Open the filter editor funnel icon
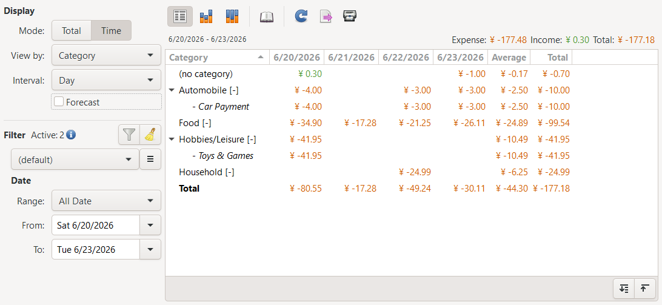Image resolution: width=662 pixels, height=305 pixels. tap(129, 135)
